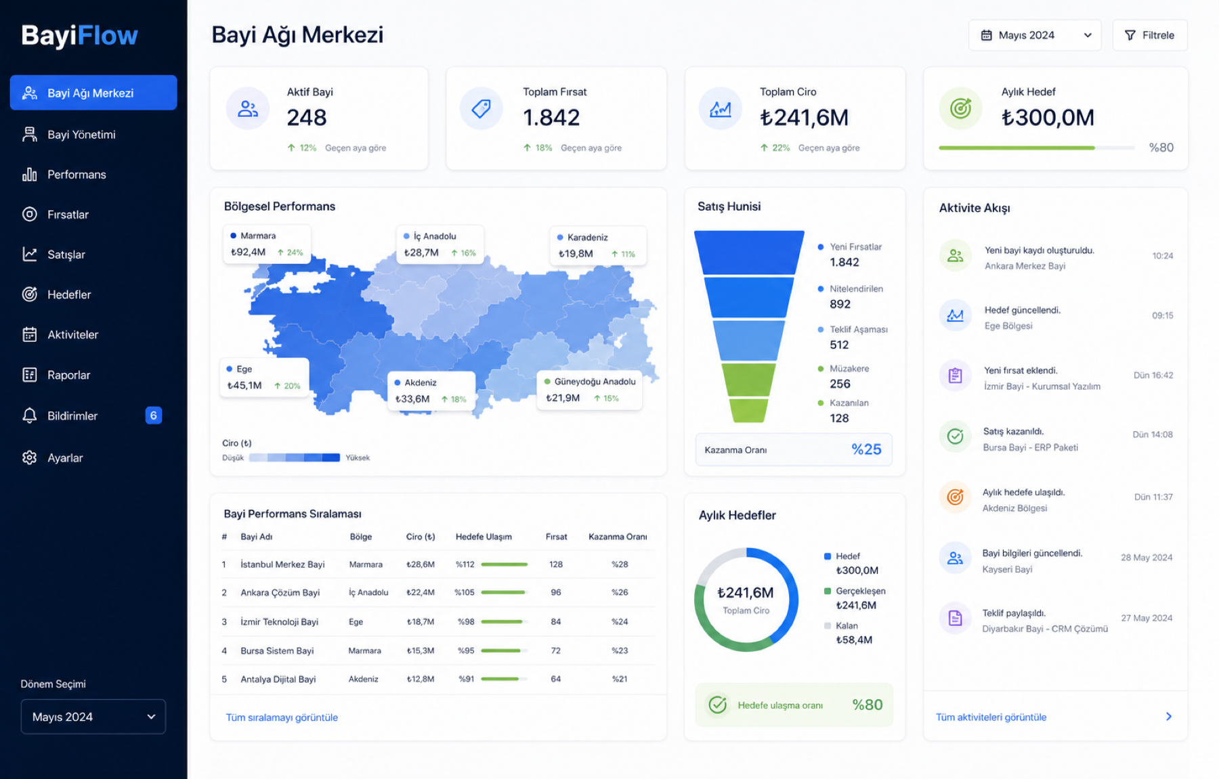Image resolution: width=1219 pixels, height=779 pixels.
Task: Open the Raporlar menu label
Action: click(68, 375)
